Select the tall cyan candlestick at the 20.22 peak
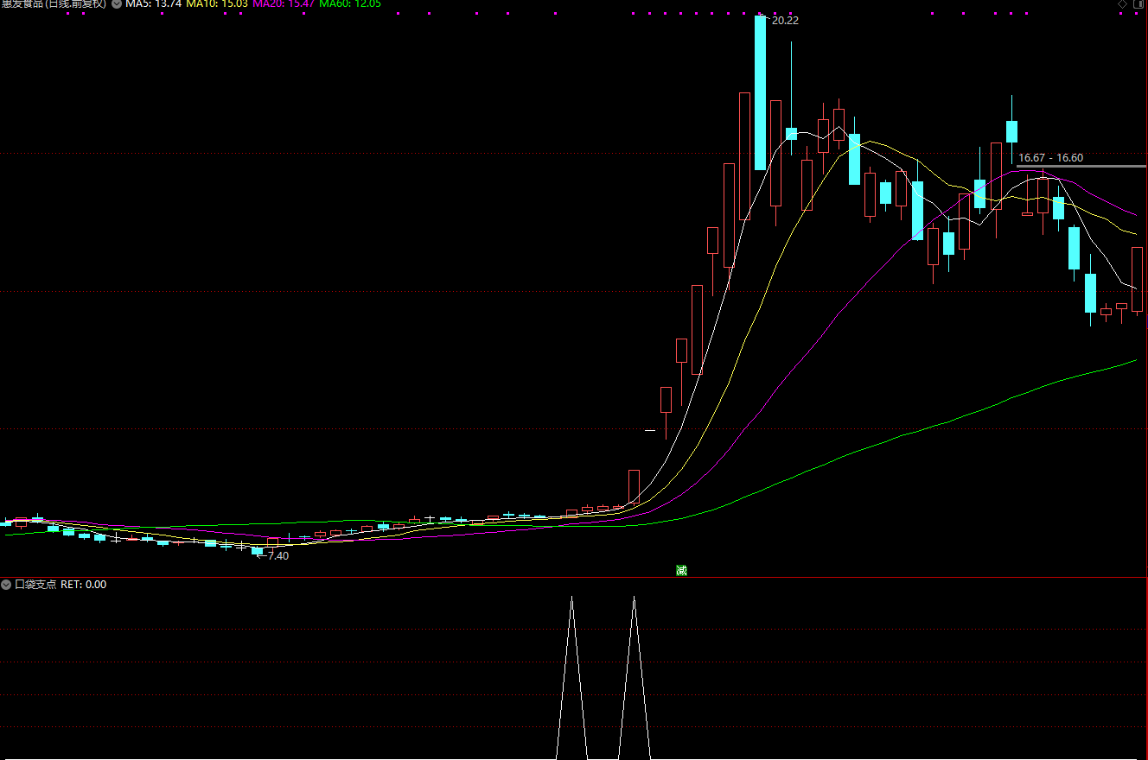Viewport: 1148px width, 760px height. (x=760, y=92)
